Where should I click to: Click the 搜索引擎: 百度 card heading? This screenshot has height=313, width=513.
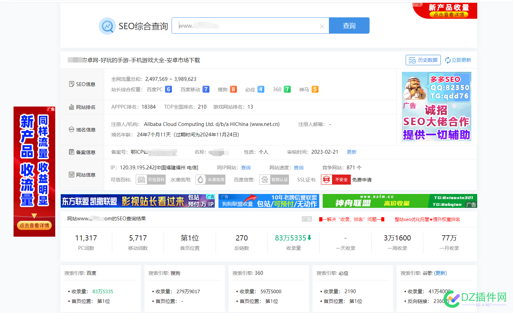(x=80, y=273)
